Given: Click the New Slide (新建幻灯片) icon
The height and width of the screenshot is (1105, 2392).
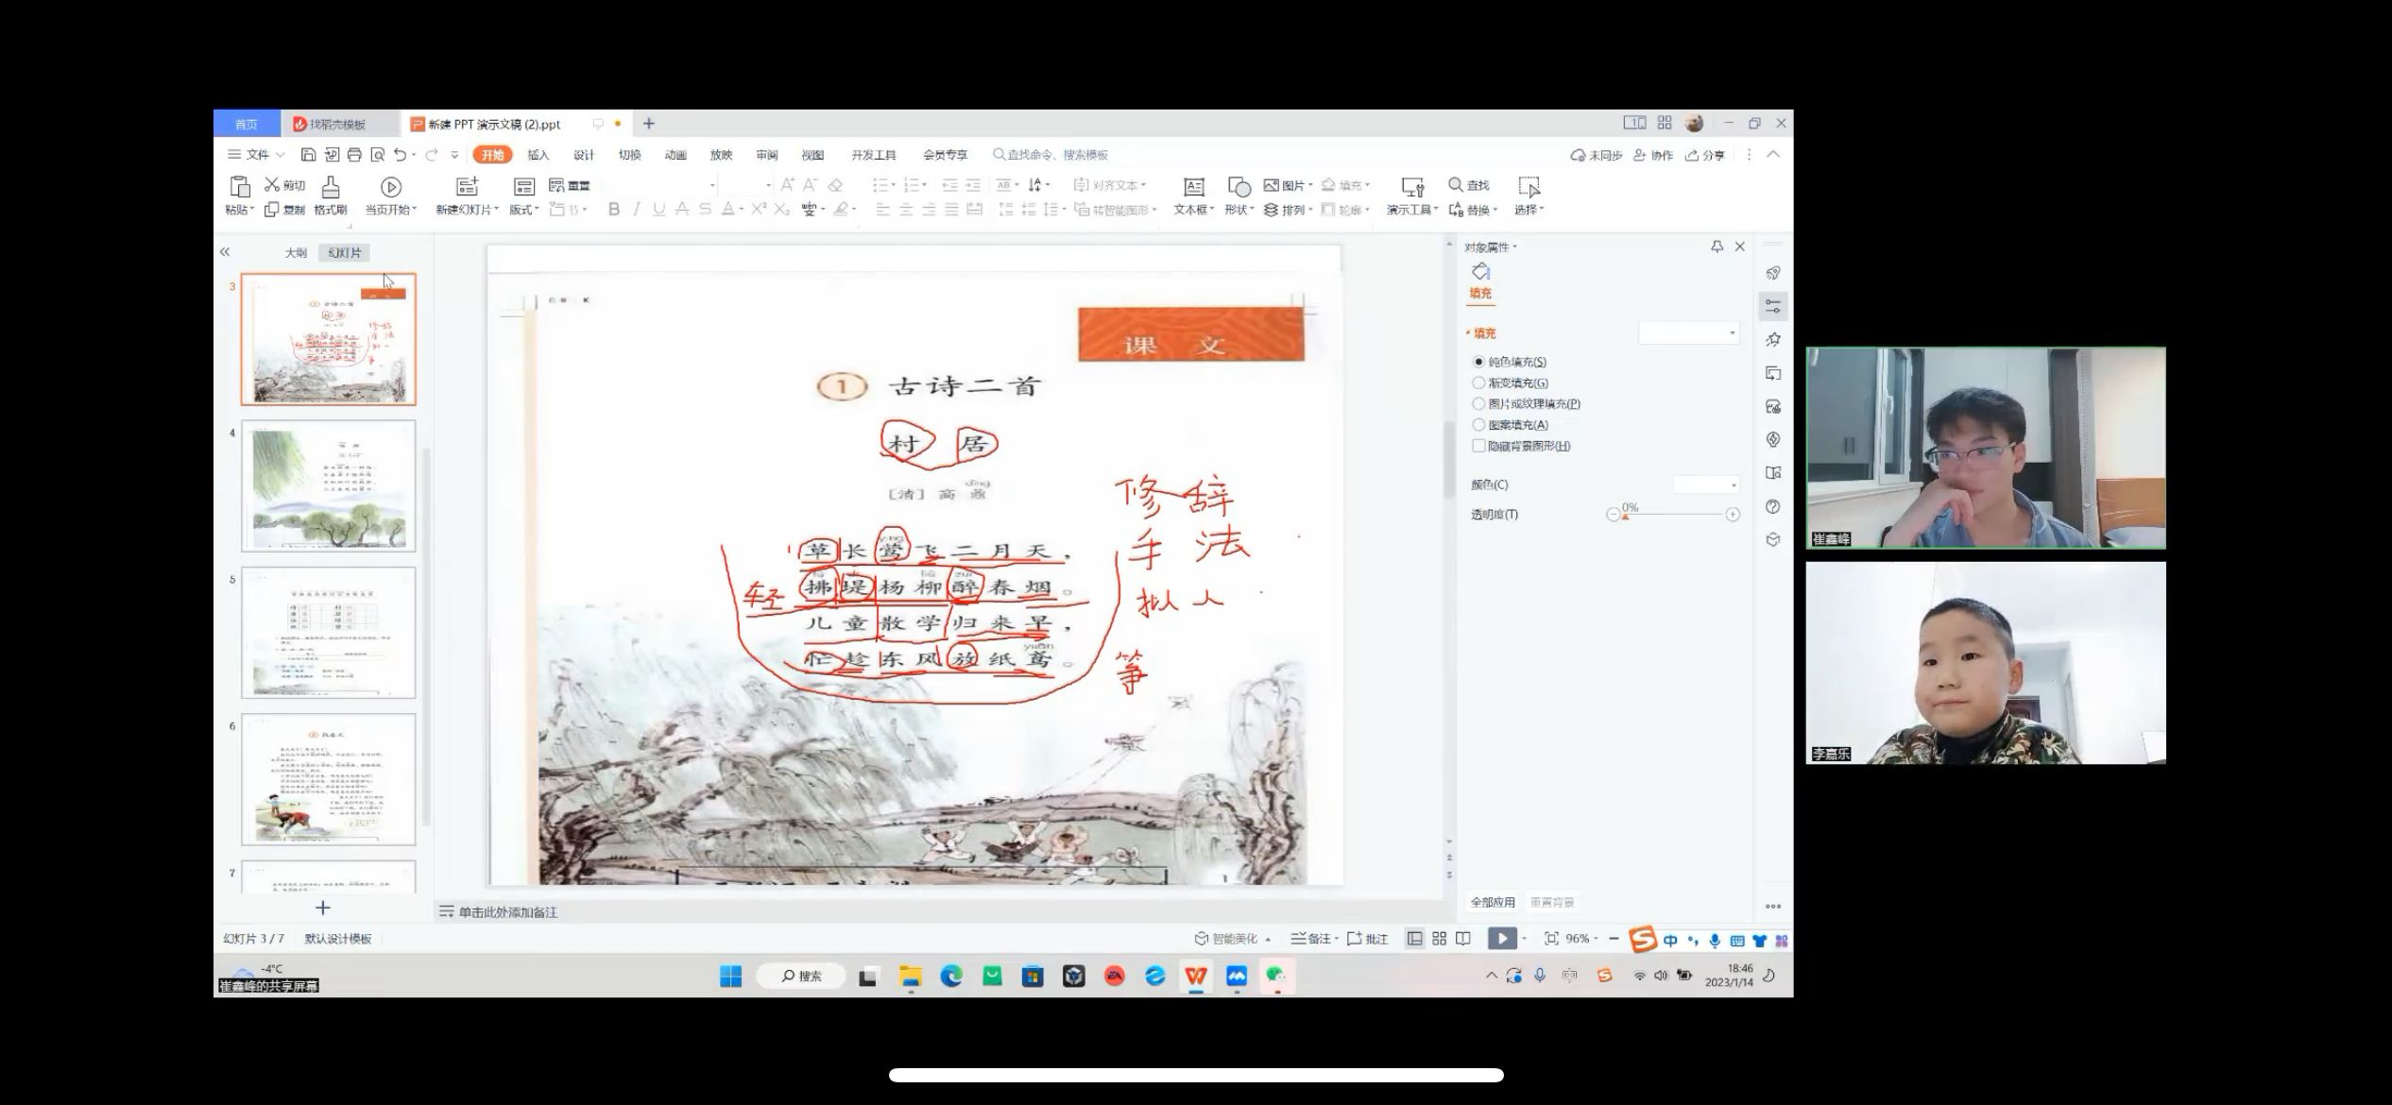Looking at the screenshot, I should point(467,187).
